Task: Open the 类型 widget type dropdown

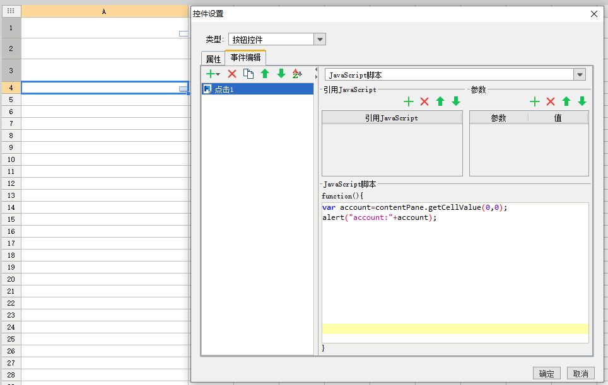Action: tap(320, 40)
